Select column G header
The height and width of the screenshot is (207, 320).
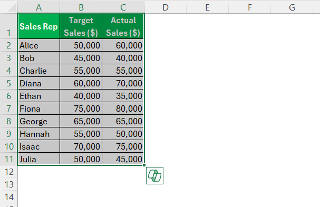[x=292, y=7]
